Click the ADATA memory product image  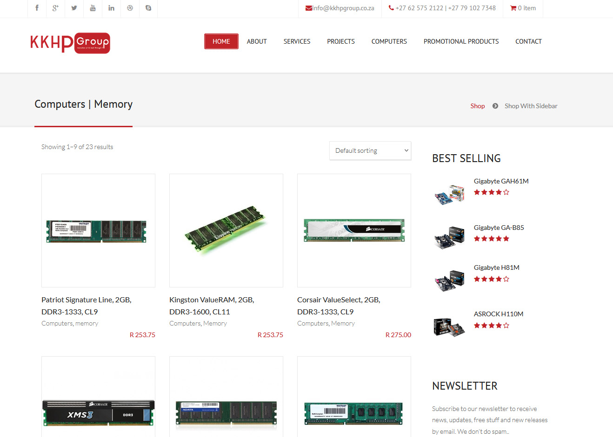tap(226, 397)
